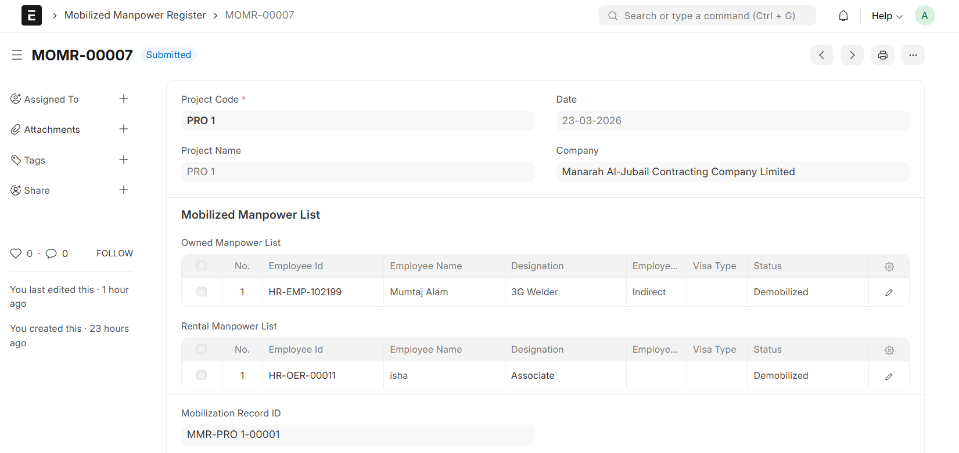Check the isha rental row checkbox
The height and width of the screenshot is (453, 959).
(x=202, y=375)
